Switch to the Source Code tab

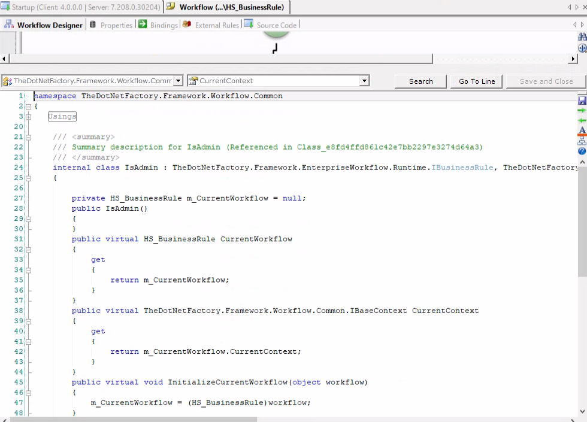271,25
